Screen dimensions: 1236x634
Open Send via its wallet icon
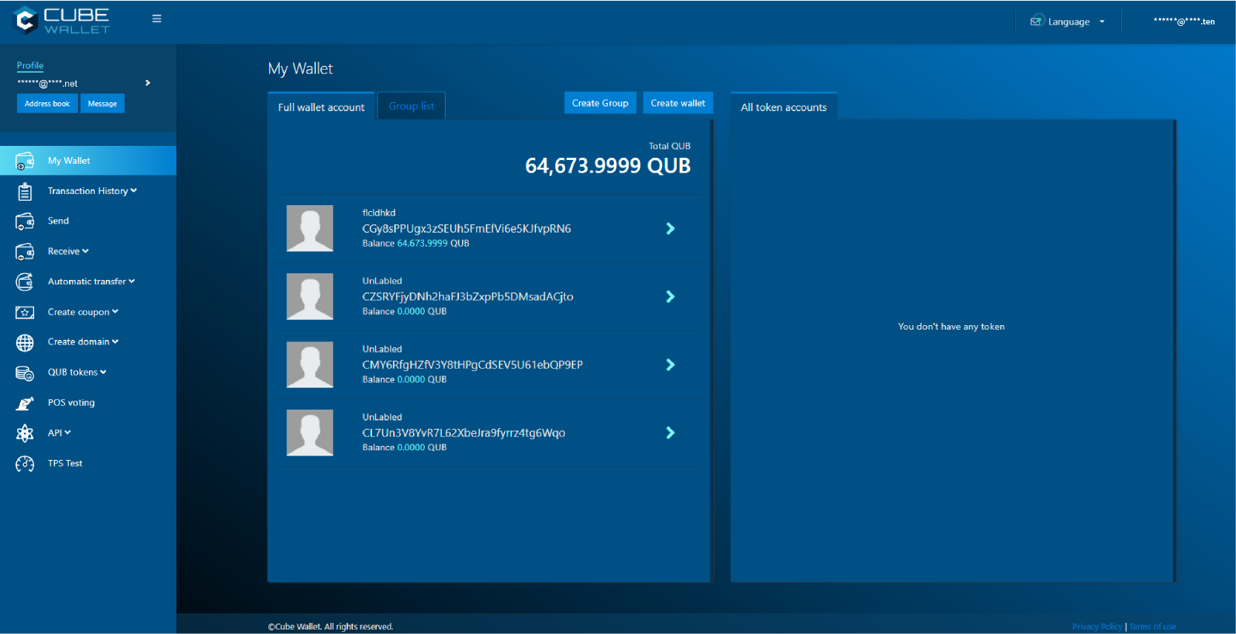24,221
